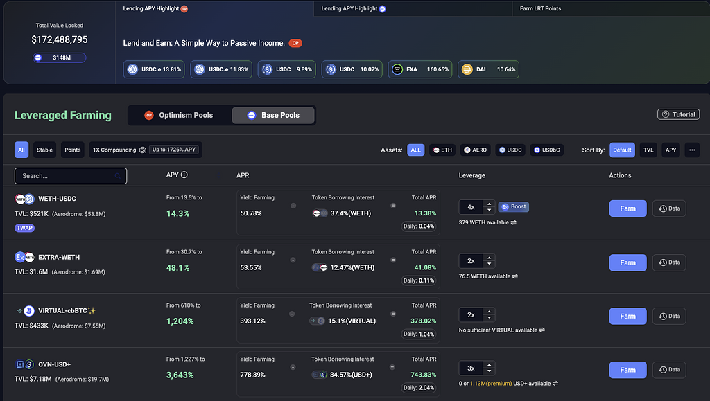Increase leverage for the OVN-USD+ pool
The image size is (710, 401).
pos(489,365)
